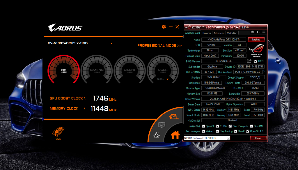The width and height of the screenshot is (298, 170).
Task: Click the GPU field showing GP102
Action: point(211,45)
